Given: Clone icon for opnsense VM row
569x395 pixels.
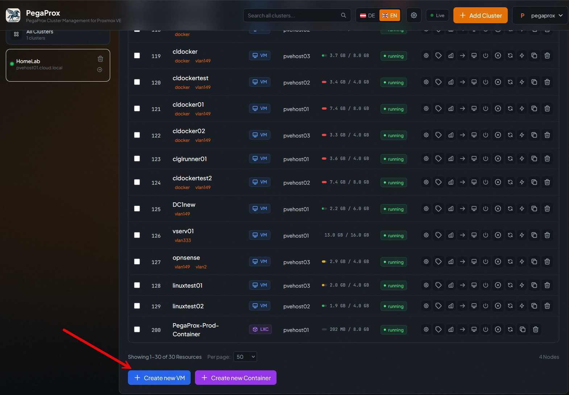Looking at the screenshot, I should coord(534,262).
